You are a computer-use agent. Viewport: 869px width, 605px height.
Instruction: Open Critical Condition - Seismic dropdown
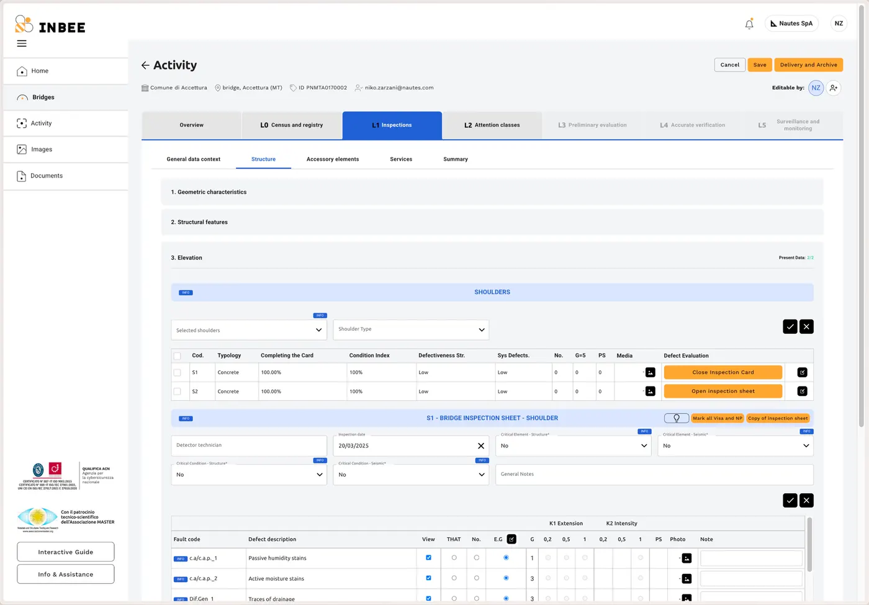411,475
